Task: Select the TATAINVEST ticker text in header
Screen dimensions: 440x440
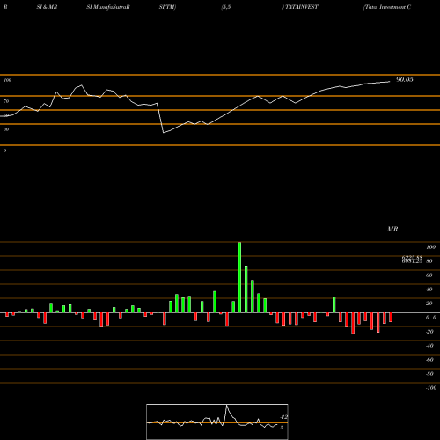Action: 302,7
